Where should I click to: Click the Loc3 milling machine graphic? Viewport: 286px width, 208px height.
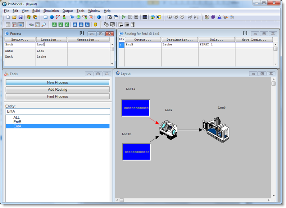pos(216,130)
